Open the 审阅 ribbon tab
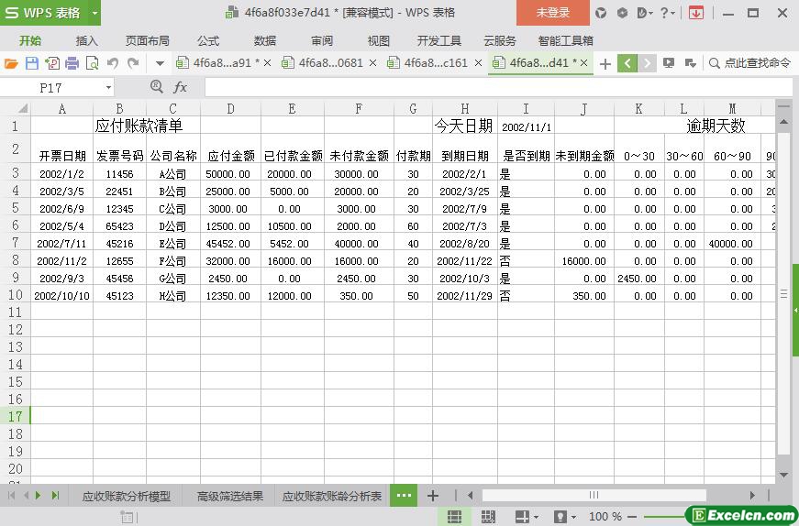This screenshot has height=526, width=799. (x=322, y=40)
